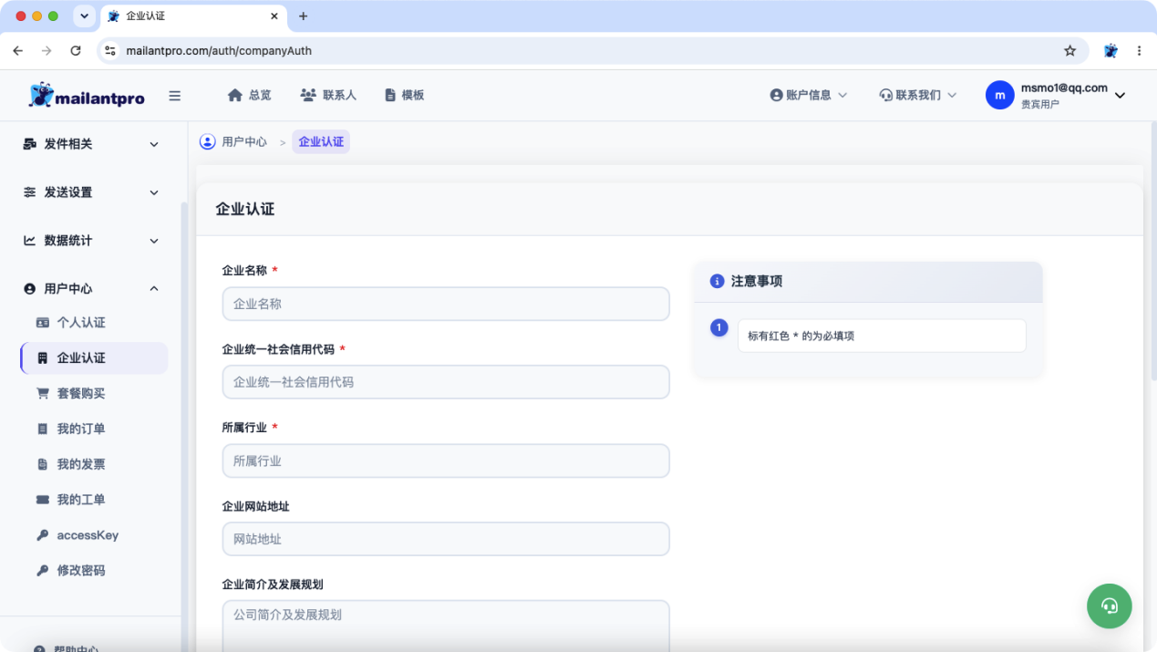Click the 发送设置 sliders icon

tap(30, 192)
